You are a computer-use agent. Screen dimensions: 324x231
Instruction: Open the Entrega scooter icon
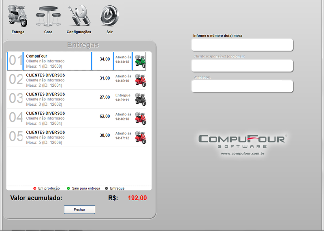(x=18, y=17)
